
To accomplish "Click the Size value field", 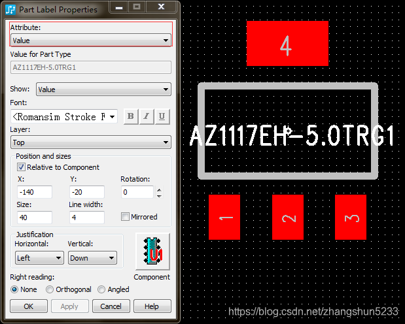I will pos(35,218).
